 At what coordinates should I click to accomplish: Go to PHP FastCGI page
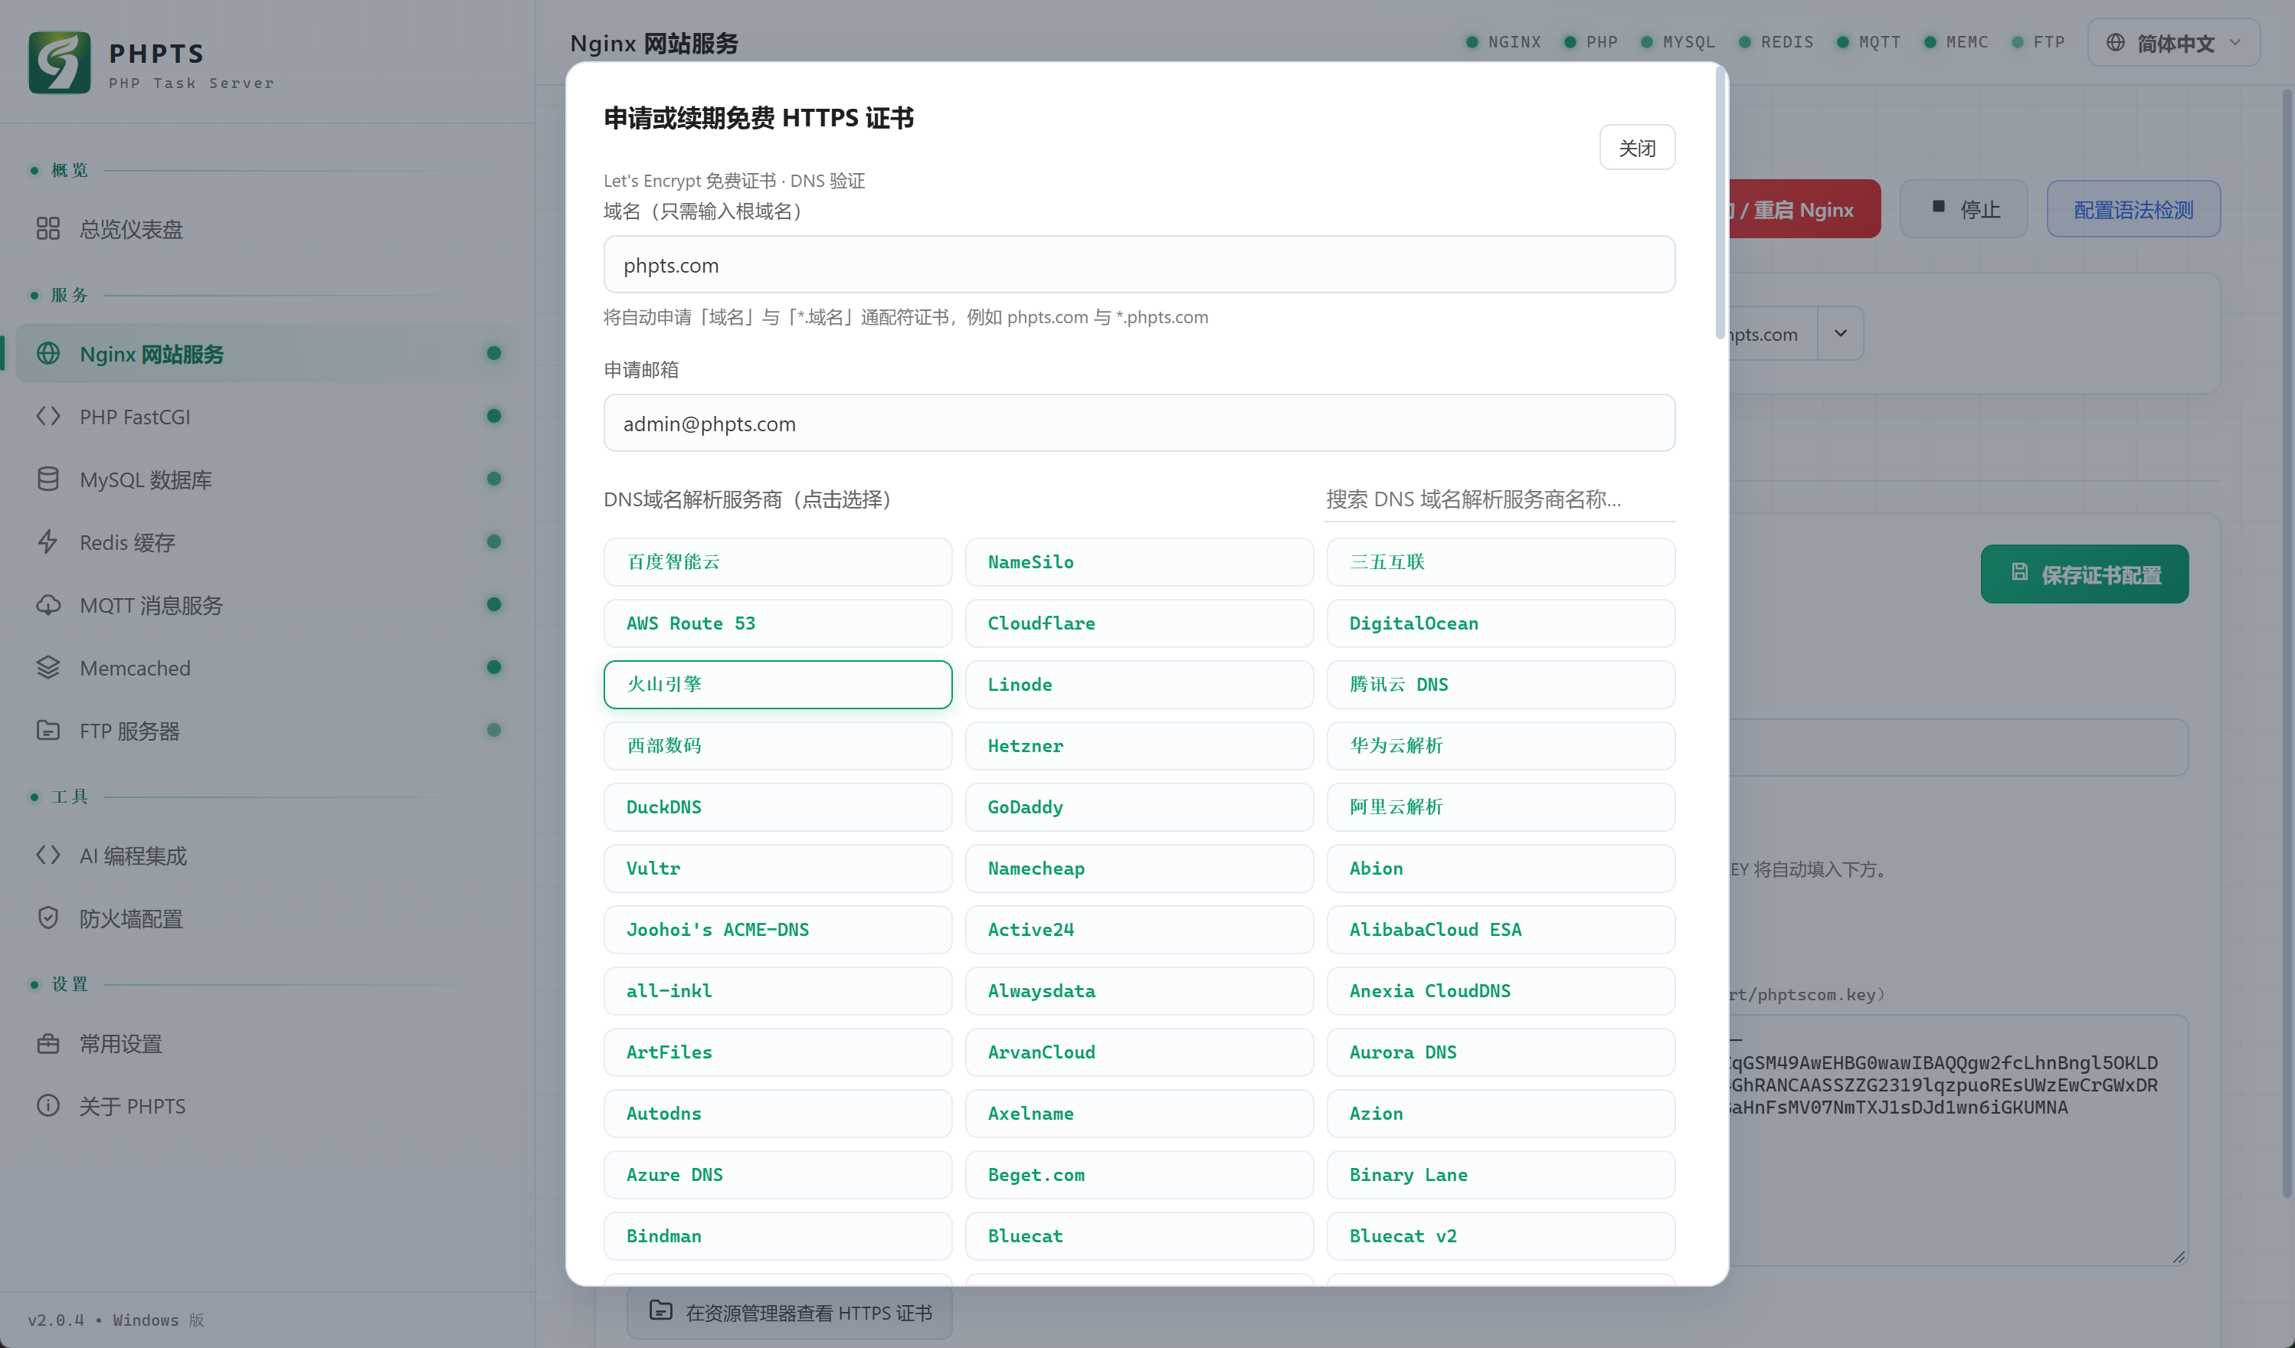(268, 416)
